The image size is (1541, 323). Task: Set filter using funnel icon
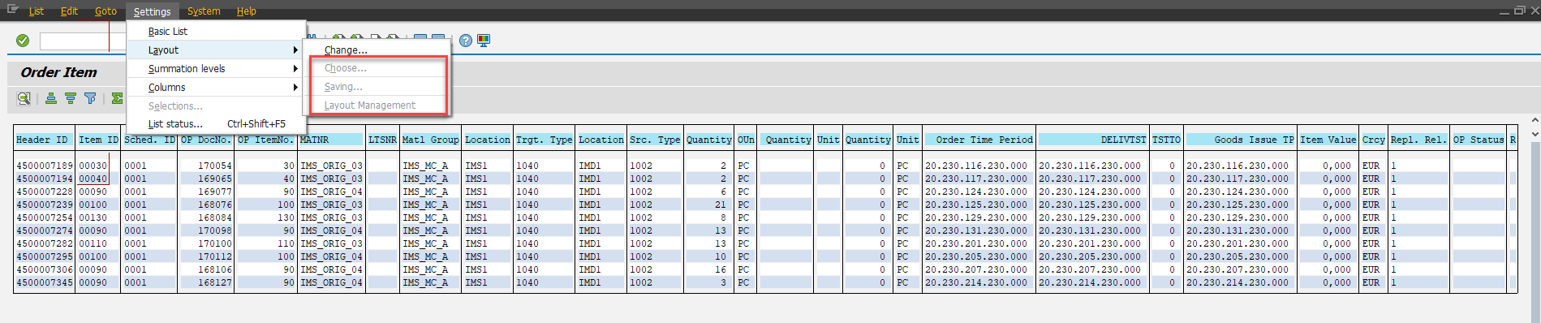pyautogui.click(x=90, y=98)
